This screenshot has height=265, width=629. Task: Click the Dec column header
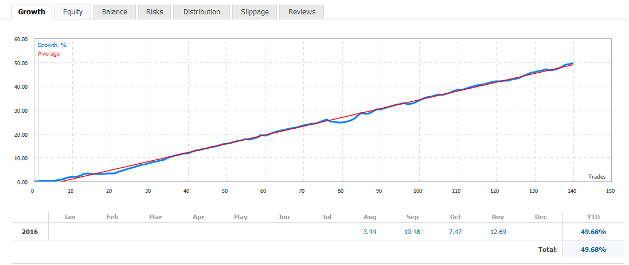click(x=541, y=217)
